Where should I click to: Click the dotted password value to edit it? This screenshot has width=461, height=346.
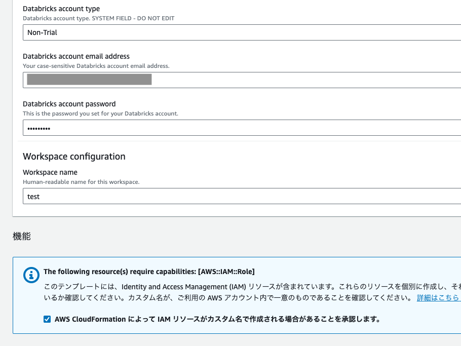(38, 127)
